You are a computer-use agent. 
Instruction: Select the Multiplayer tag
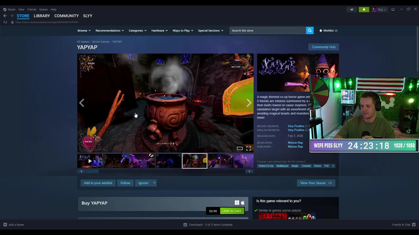[282, 166]
